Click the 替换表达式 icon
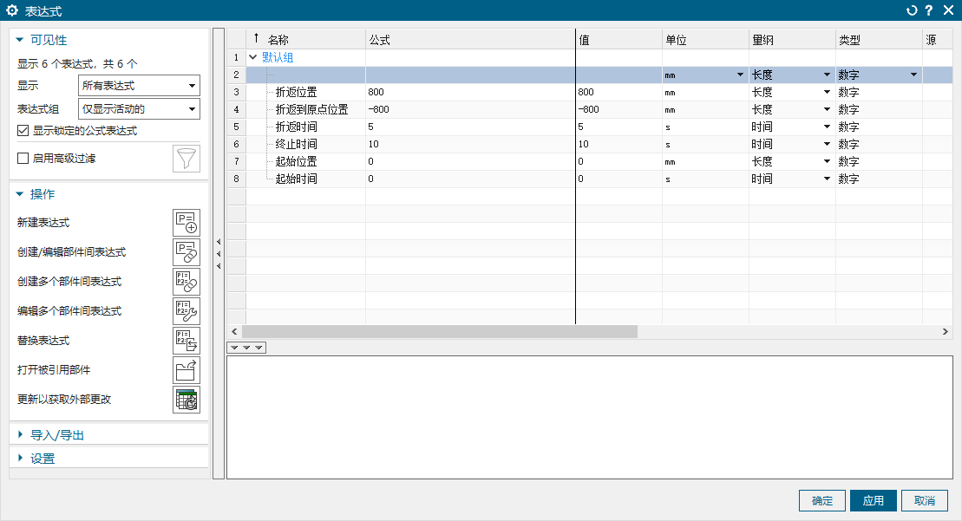This screenshot has width=962, height=521. (x=186, y=341)
